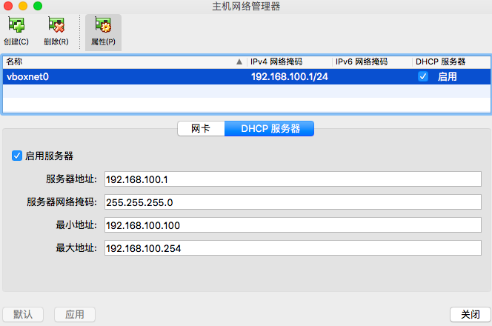Sort by the IPv4 网络掩码 column header
Screen dimensions: 492x326
pos(289,61)
